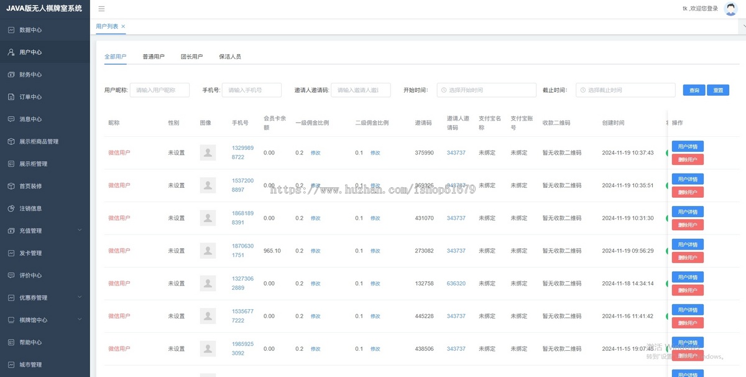Click phone number 1870630 1751 link
Viewport: 746px width, 377px height.
coord(242,251)
